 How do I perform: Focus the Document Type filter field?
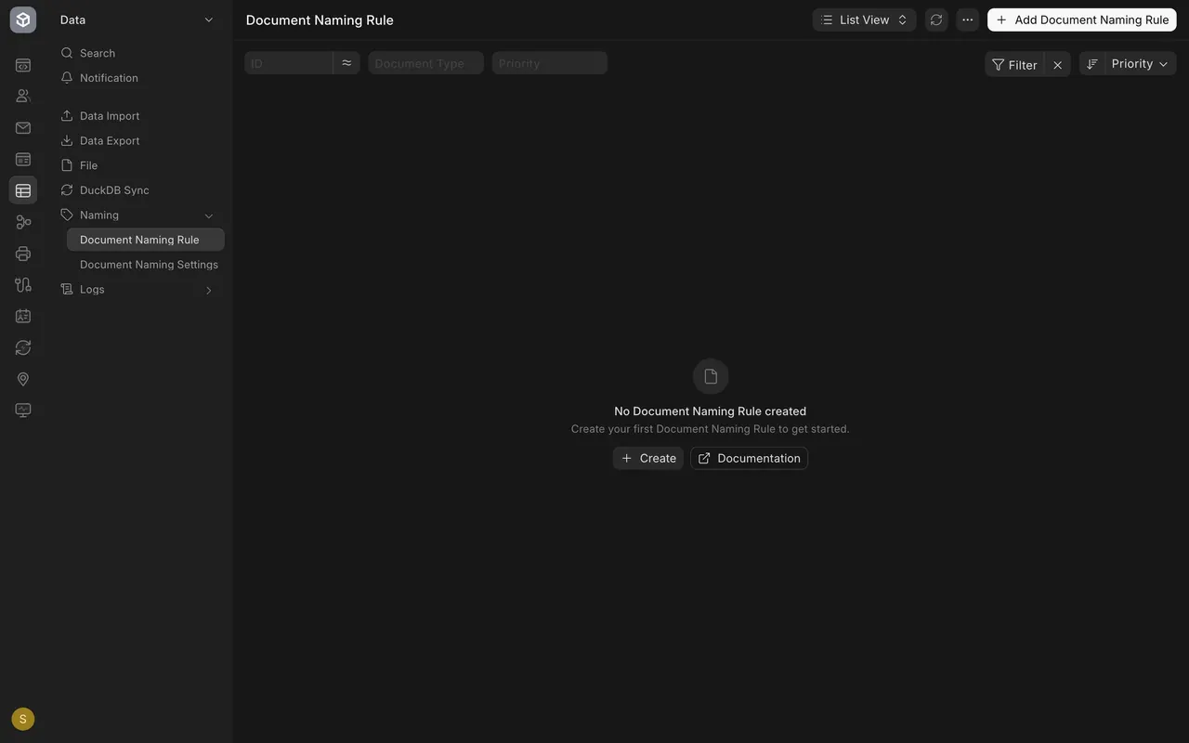click(426, 63)
